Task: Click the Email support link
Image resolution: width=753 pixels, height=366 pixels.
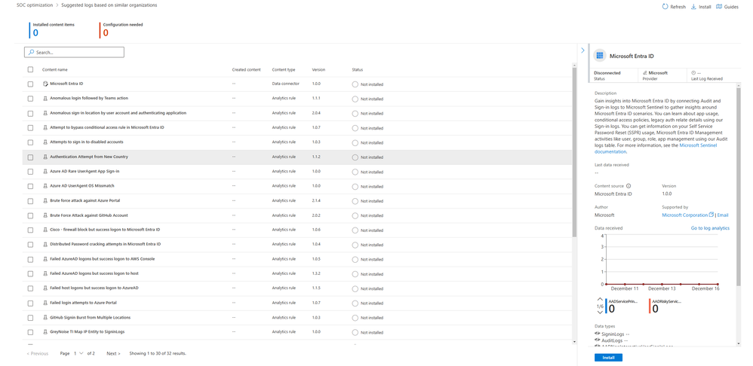Action: point(723,215)
